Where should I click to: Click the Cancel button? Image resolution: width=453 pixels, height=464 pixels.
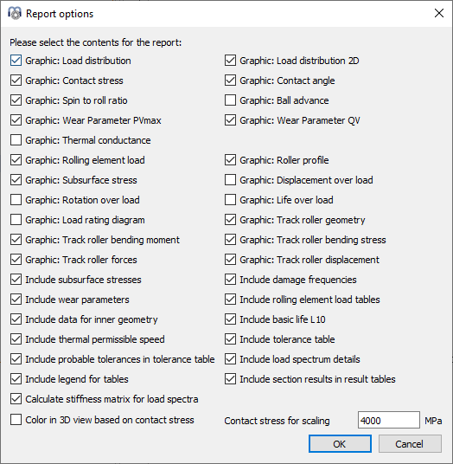click(410, 443)
